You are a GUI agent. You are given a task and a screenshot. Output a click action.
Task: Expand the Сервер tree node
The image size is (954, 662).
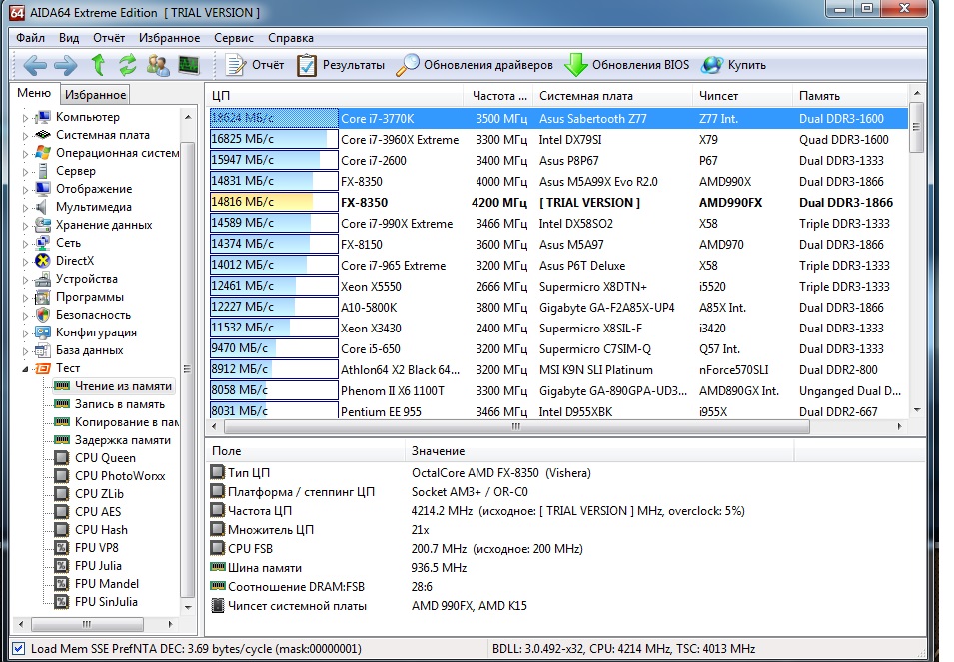pyautogui.click(x=25, y=172)
